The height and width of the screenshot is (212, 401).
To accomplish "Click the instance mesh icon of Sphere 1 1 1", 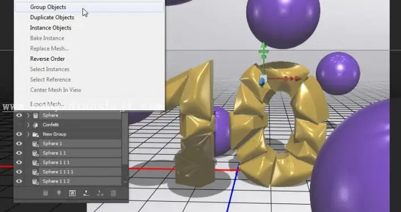I will pos(35,163).
